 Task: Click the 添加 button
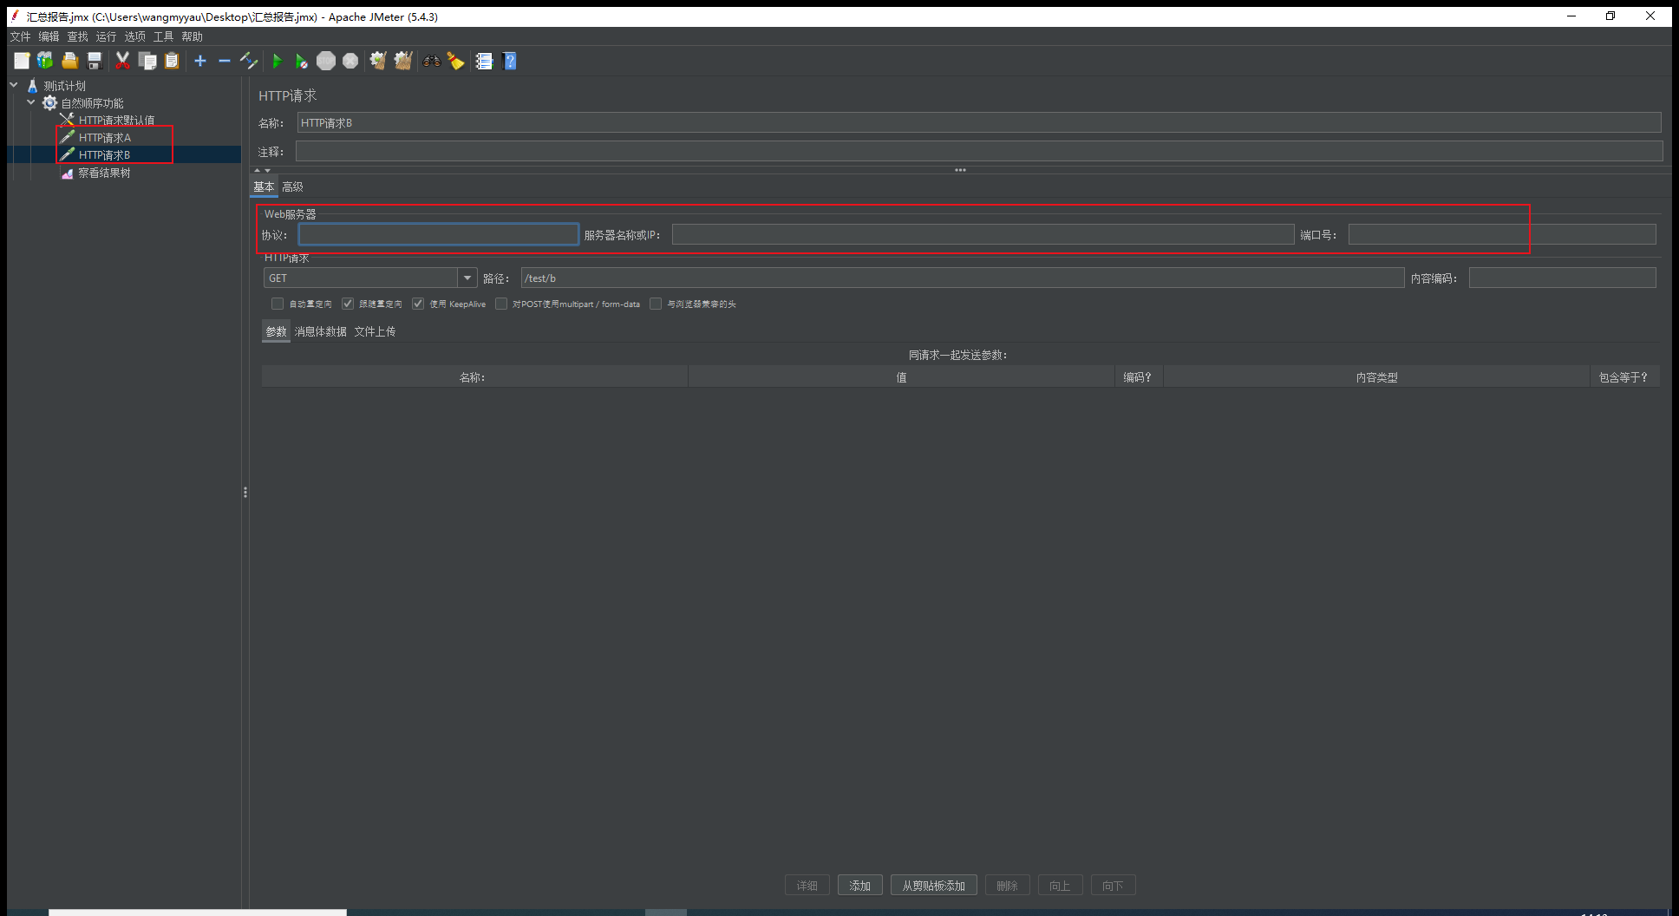(x=859, y=886)
